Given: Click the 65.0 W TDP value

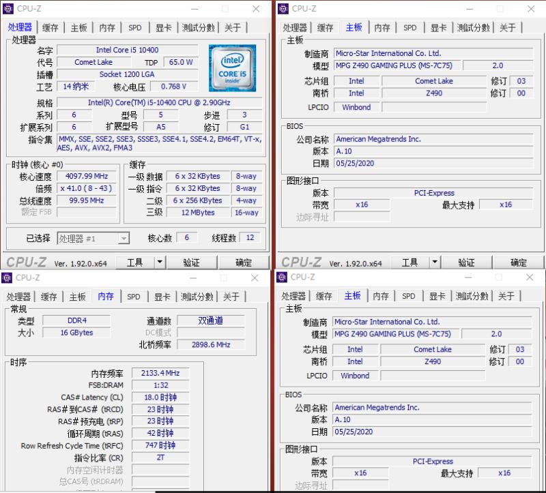Looking at the screenshot, I should click(181, 62).
